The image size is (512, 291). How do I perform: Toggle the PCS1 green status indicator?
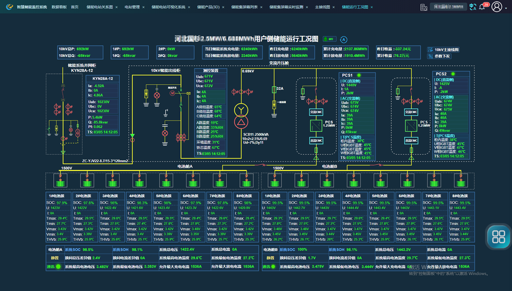click(359, 75)
